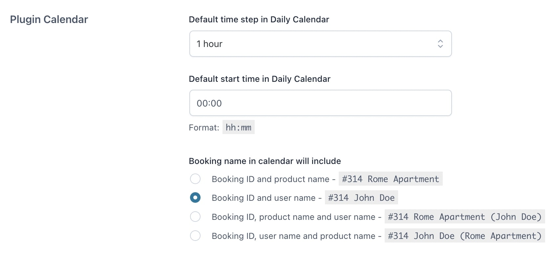554x255 pixels.
Task: Choose Booking ID, user name and product name
Action: (x=195, y=236)
